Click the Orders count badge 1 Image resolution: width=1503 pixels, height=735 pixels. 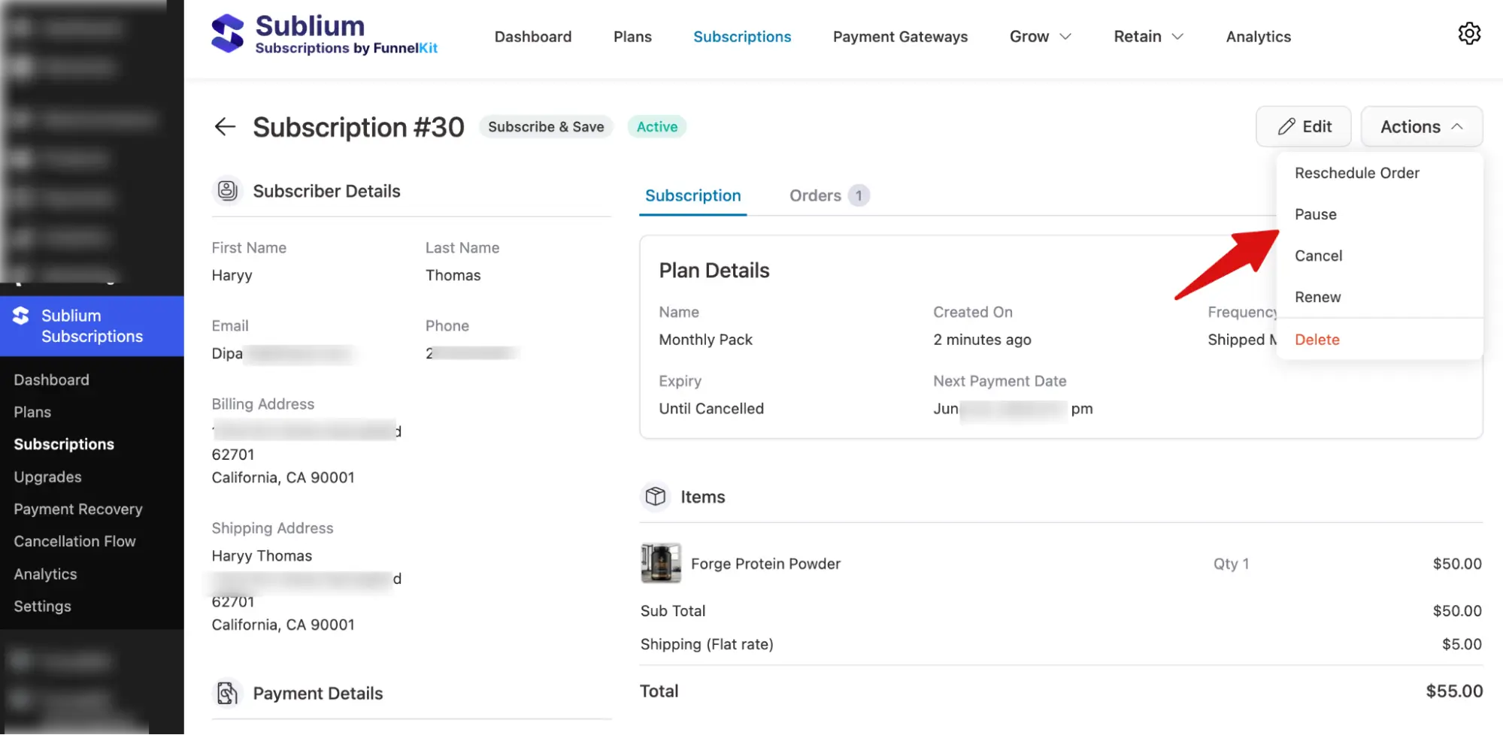click(x=859, y=195)
